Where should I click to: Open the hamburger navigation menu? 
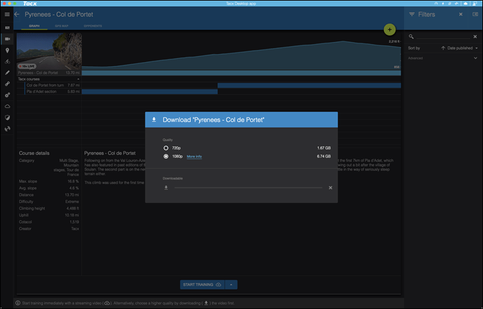point(7,15)
